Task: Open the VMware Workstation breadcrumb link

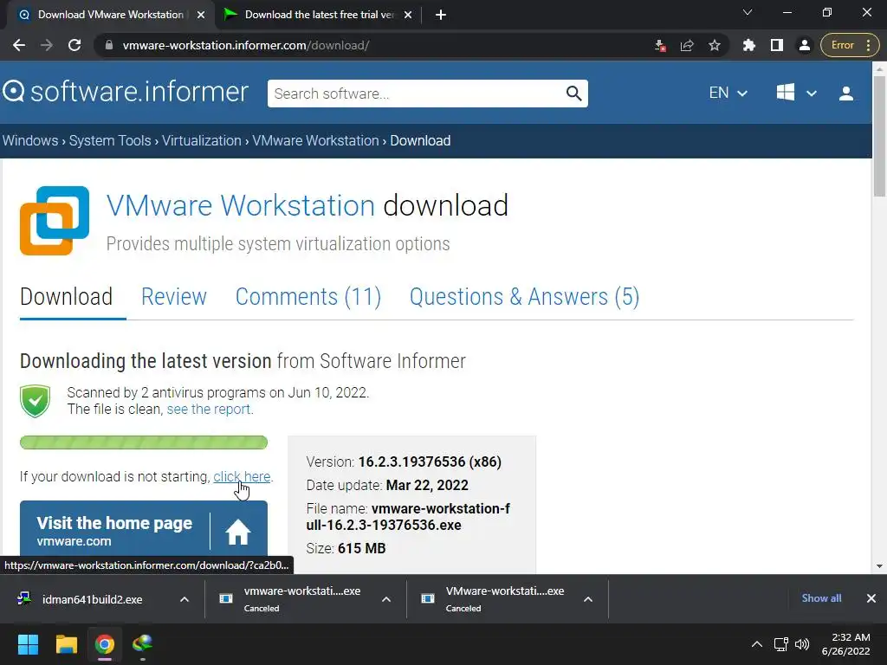Action: (315, 140)
